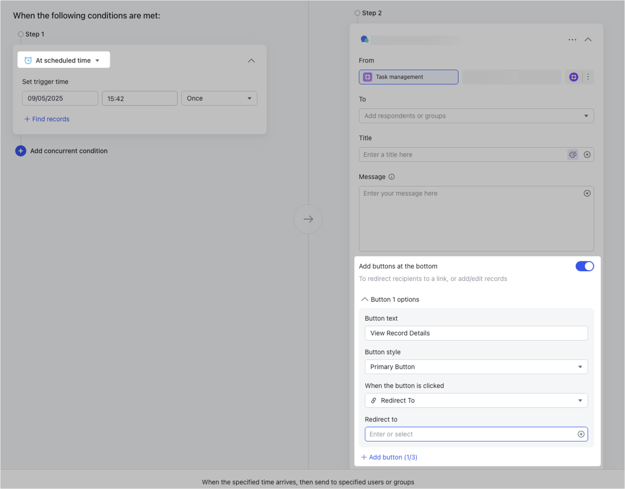625x489 pixels.
Task: Open the three-dot menu on Step 2 card
Action: pos(572,40)
